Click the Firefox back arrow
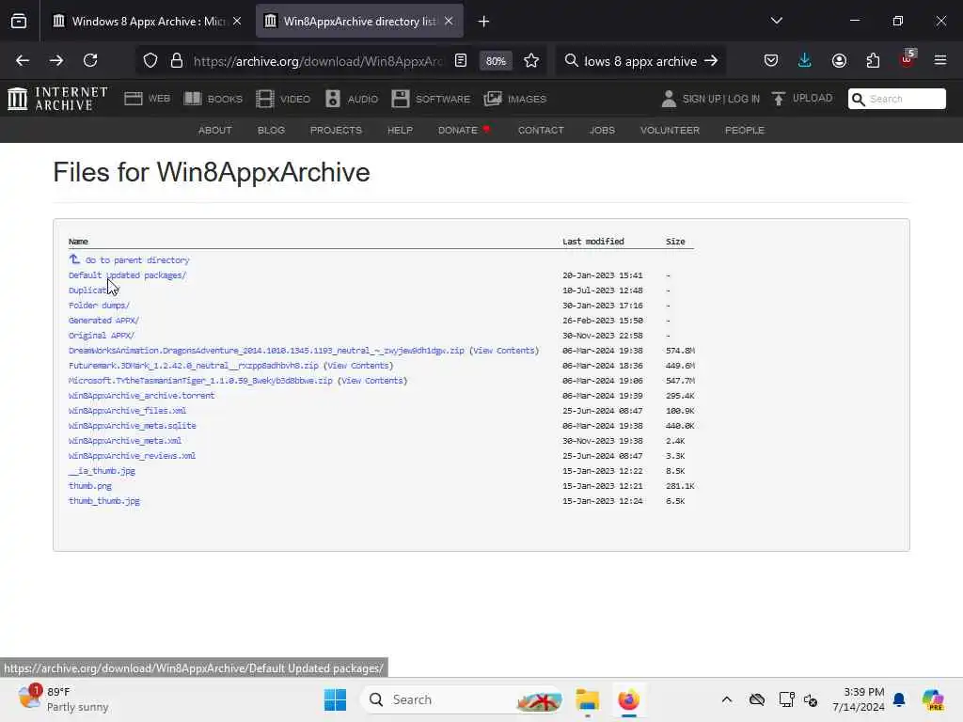963x722 pixels. click(23, 61)
